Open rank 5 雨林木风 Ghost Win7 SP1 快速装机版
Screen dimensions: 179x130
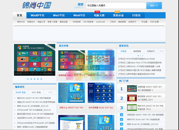(x=143, y=119)
